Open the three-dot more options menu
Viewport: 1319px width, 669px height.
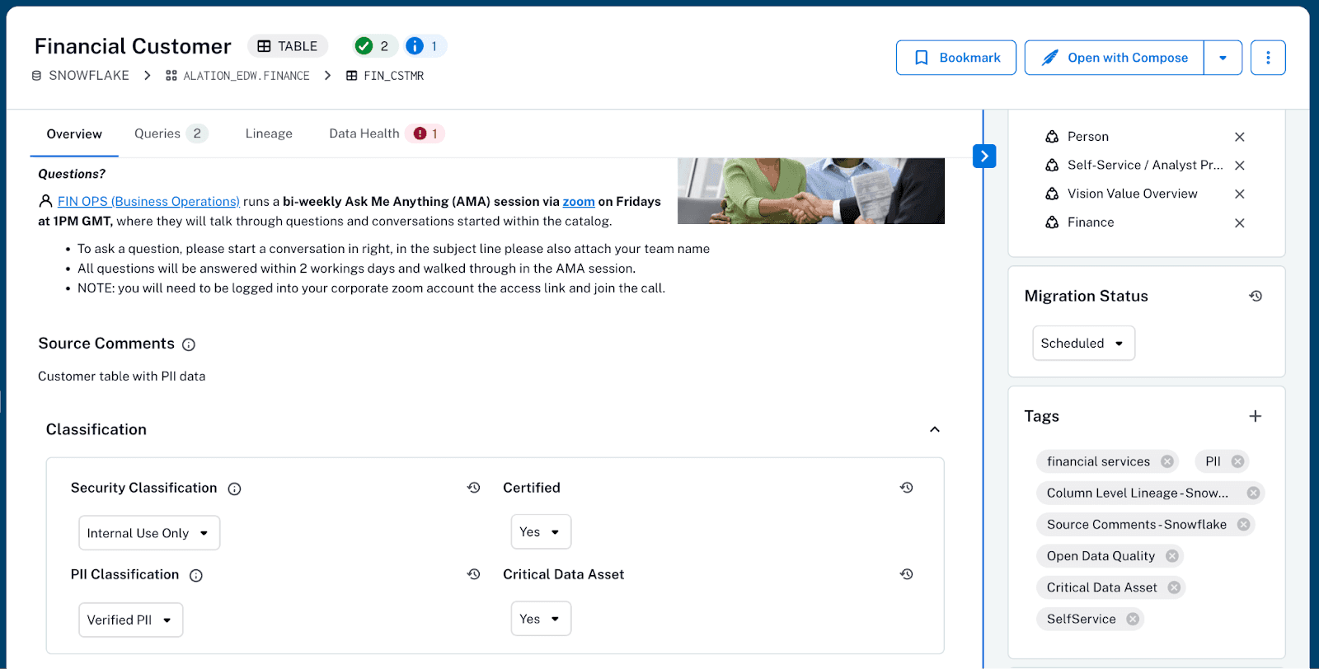click(x=1267, y=58)
